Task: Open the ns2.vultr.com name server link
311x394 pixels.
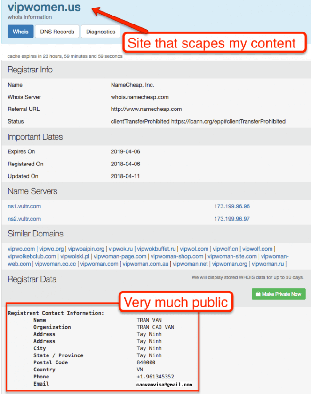Action: [x=24, y=219]
